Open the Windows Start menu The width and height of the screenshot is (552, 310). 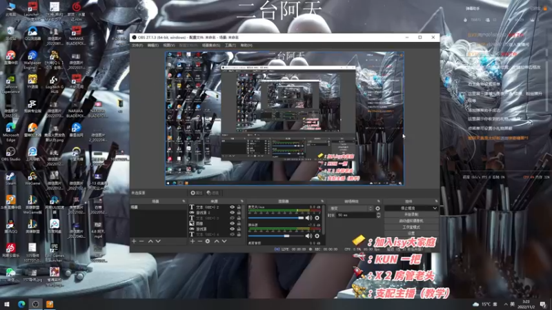[6, 304]
